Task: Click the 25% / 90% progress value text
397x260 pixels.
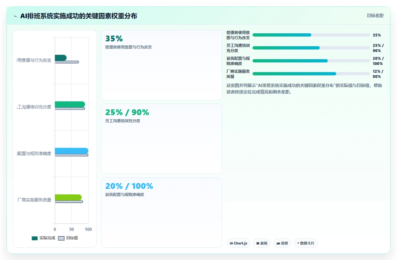Action: [x=378, y=48]
